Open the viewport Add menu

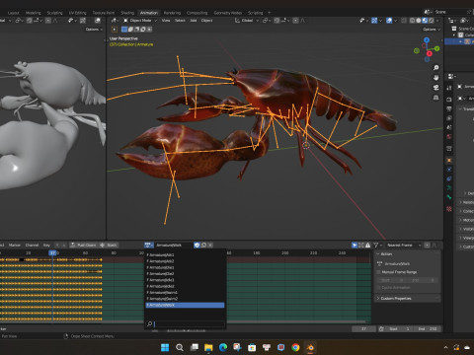click(x=194, y=21)
